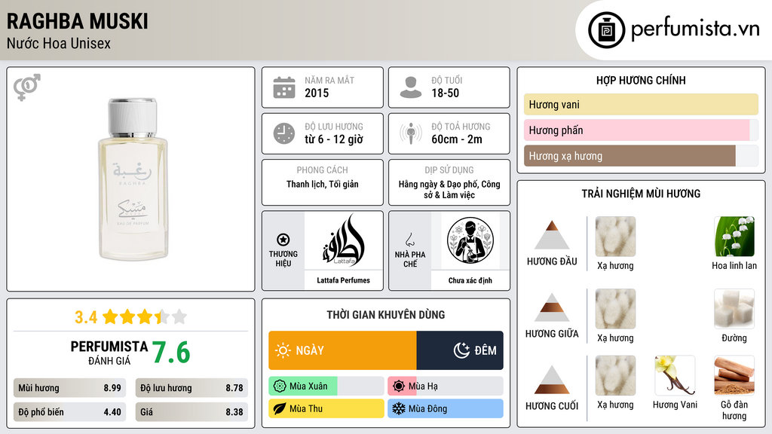Click the nose icon above Nhà pha chế
The width and height of the screenshot is (772, 434).
(x=409, y=240)
